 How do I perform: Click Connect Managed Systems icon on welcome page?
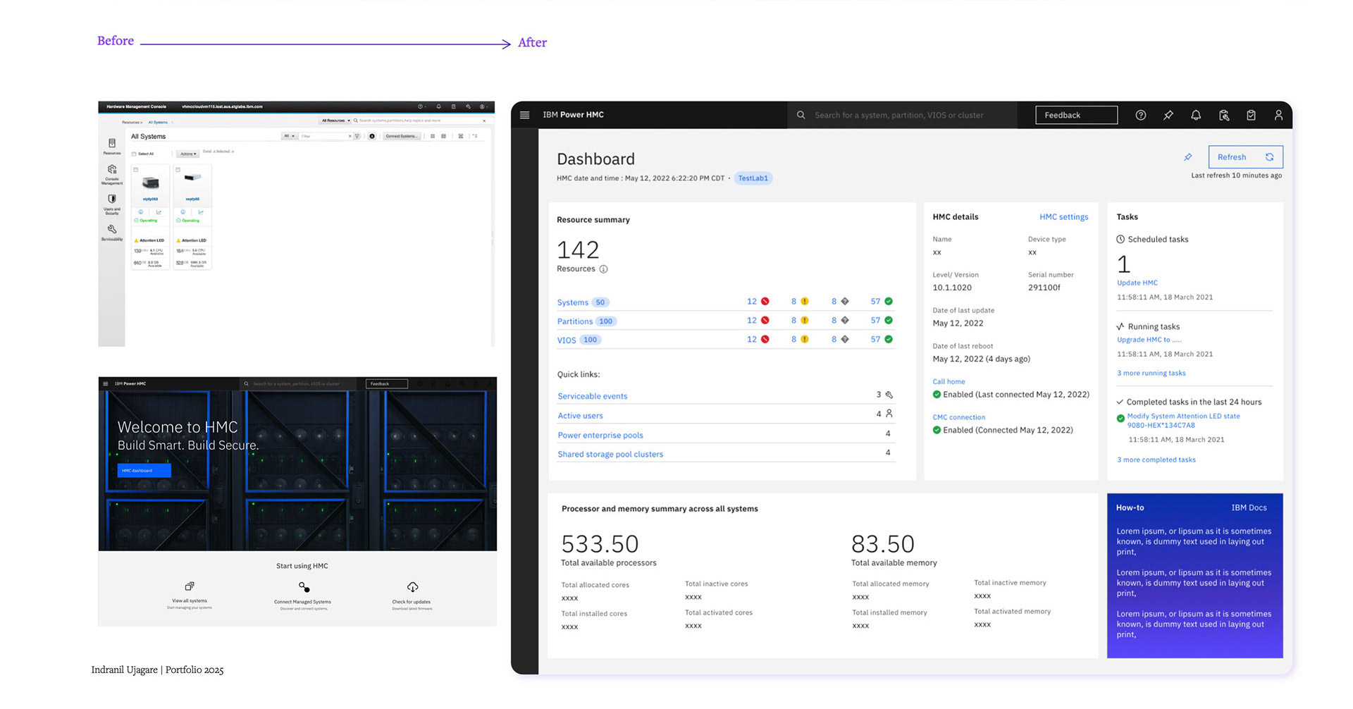(x=304, y=587)
